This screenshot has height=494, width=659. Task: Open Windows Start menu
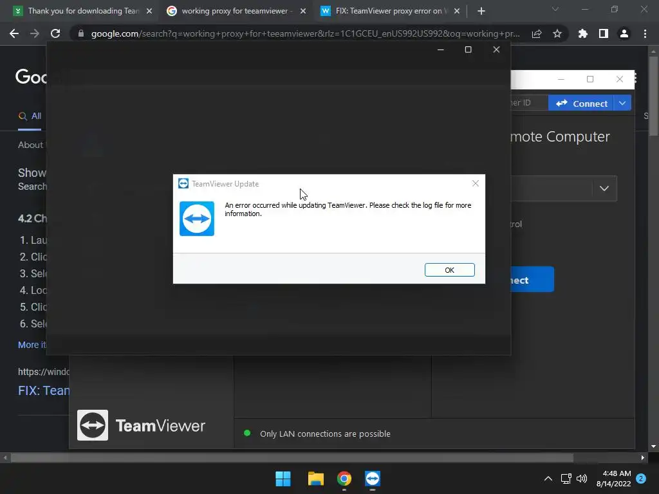(x=283, y=479)
